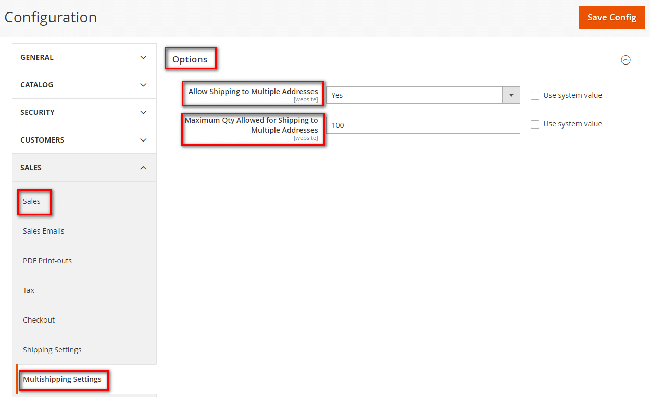Open Sales Emails settings
Image resolution: width=650 pixels, height=397 pixels.
click(x=44, y=231)
